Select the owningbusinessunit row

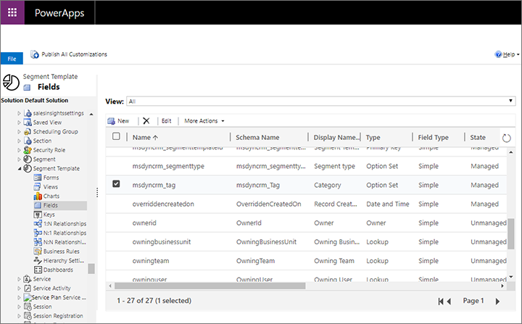[x=306, y=242]
